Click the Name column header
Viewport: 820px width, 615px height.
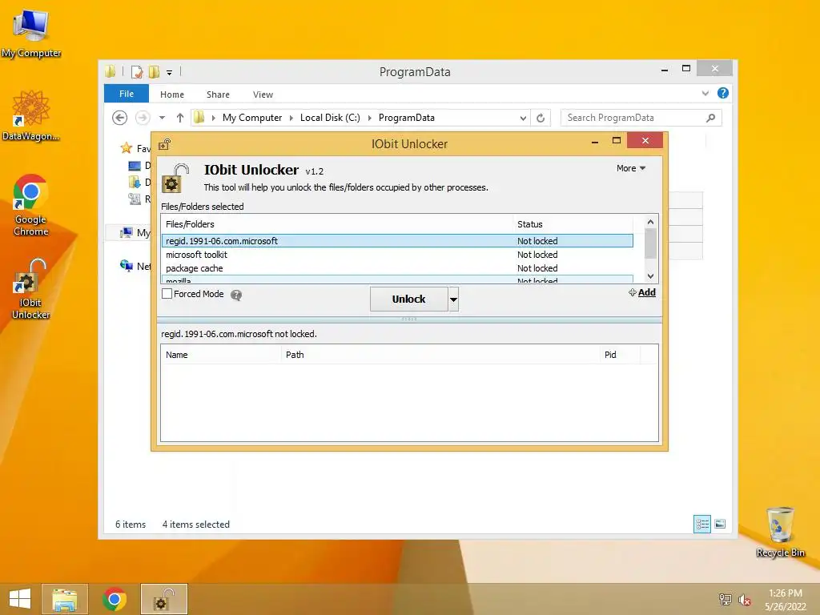click(x=221, y=355)
